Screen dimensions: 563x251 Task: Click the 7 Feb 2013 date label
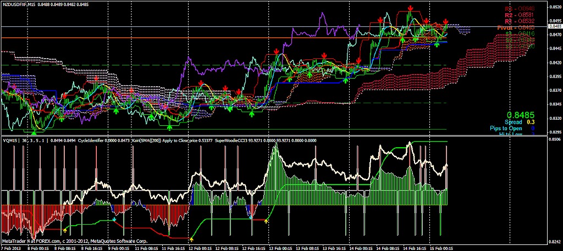coord(10,248)
